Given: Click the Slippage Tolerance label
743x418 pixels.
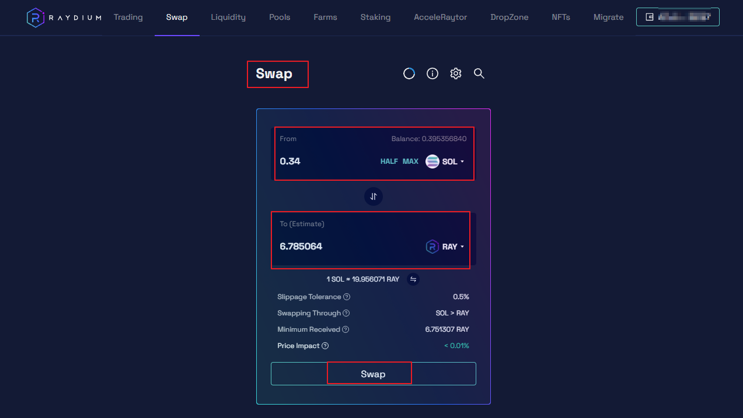Looking at the screenshot, I should (x=309, y=297).
